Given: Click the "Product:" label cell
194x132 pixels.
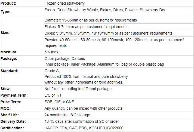Looking at the screenshot, I should (x=8, y=4).
